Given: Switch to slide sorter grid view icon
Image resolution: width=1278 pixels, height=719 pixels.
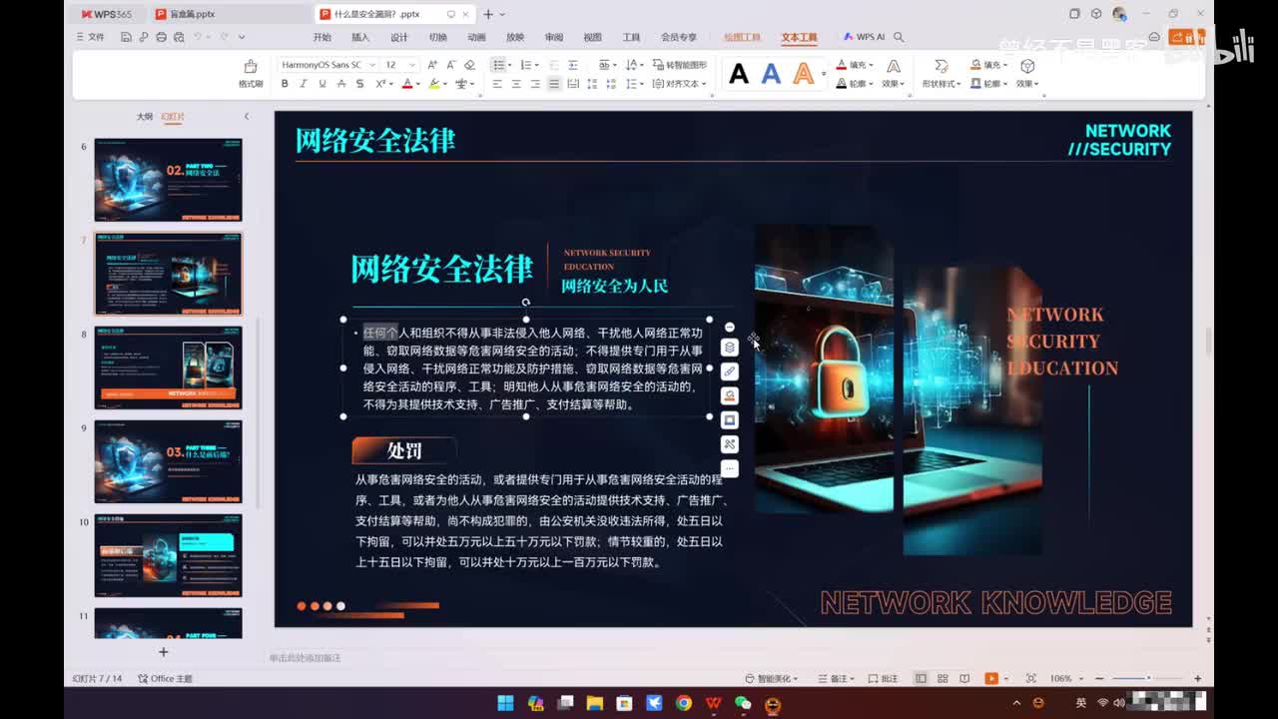Looking at the screenshot, I should 942,679.
